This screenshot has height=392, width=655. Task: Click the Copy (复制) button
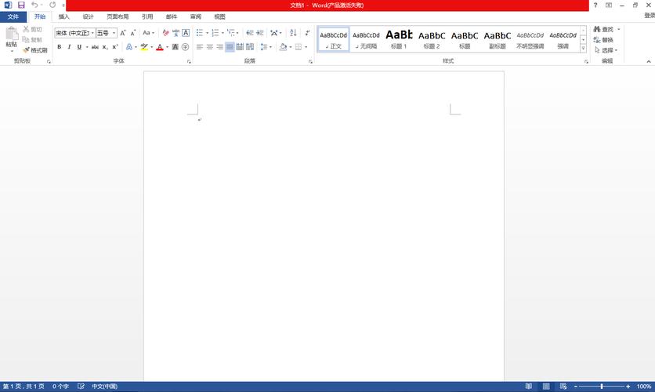tap(32, 40)
